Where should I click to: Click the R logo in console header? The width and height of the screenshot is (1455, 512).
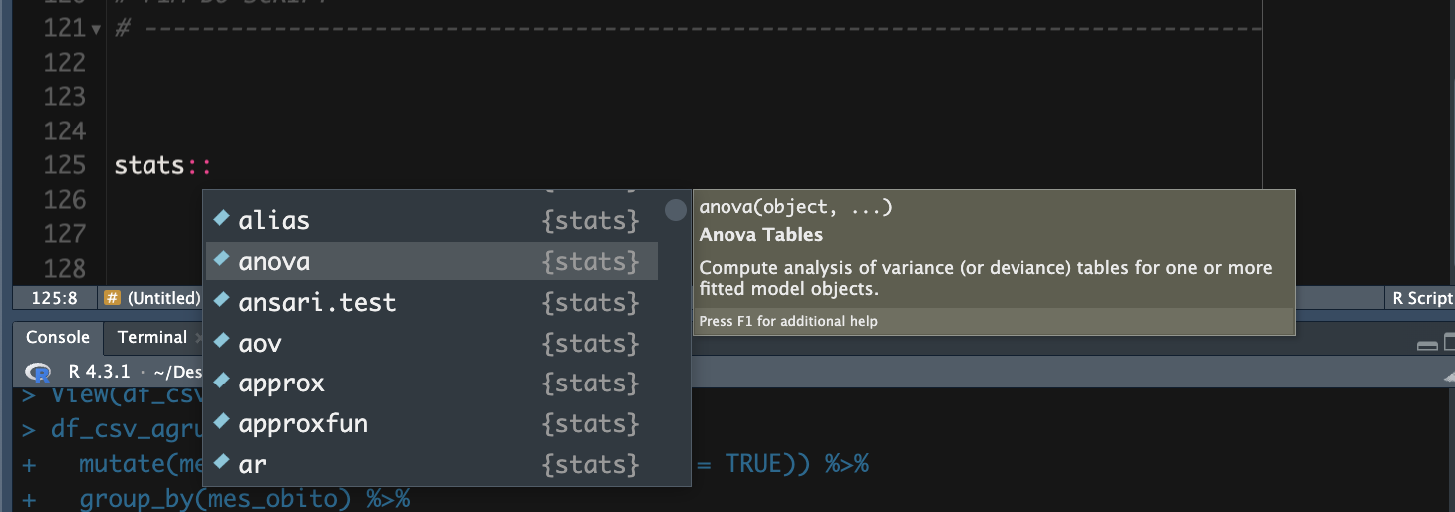(40, 373)
